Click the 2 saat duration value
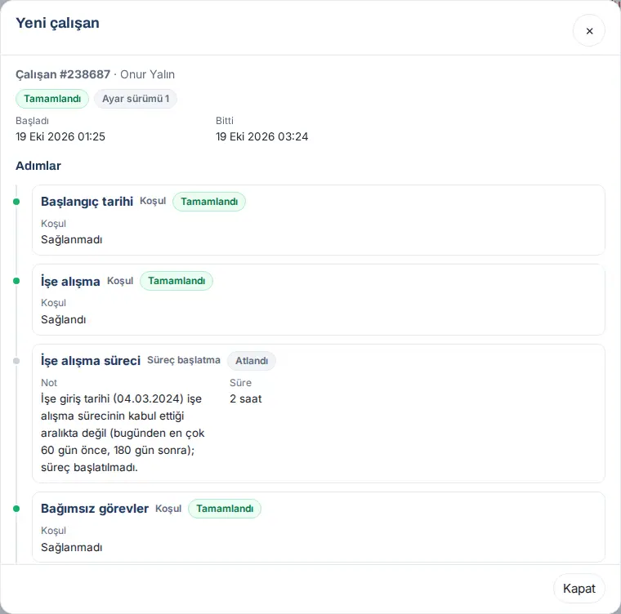This screenshot has width=621, height=614. 246,398
